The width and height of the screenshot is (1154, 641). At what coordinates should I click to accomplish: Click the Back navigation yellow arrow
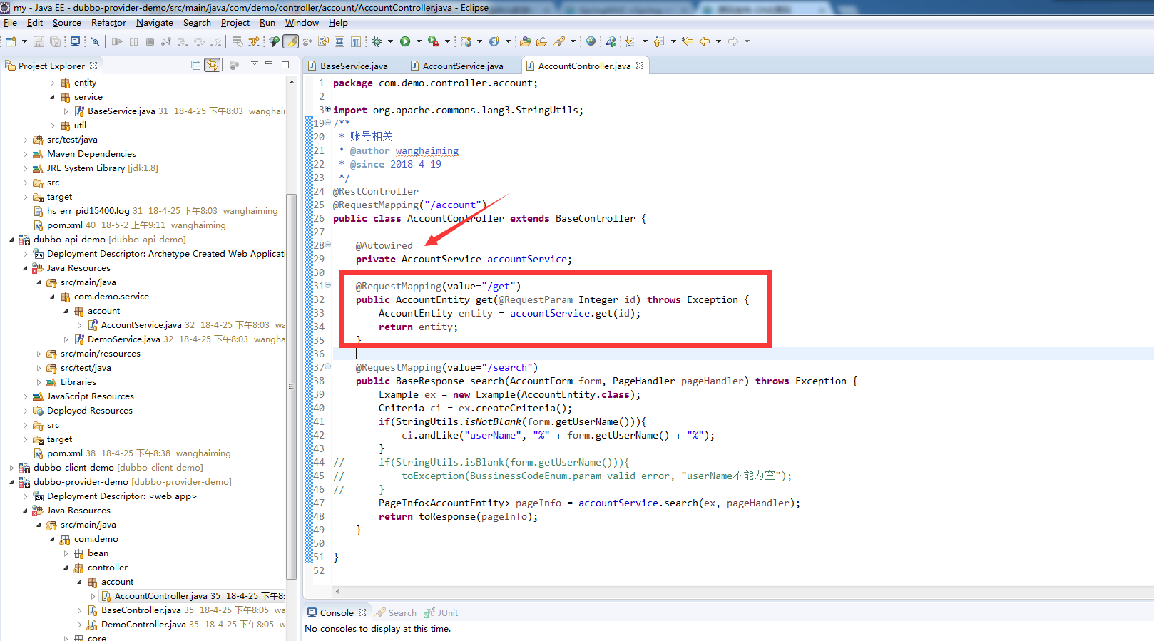pyautogui.click(x=704, y=41)
